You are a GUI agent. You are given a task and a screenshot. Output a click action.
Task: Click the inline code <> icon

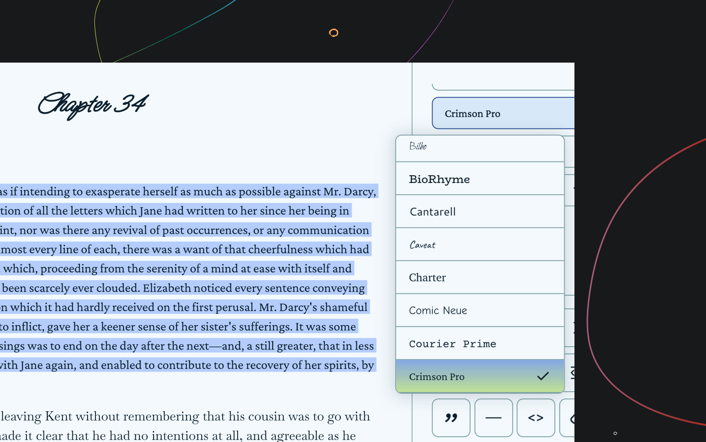coord(536,418)
